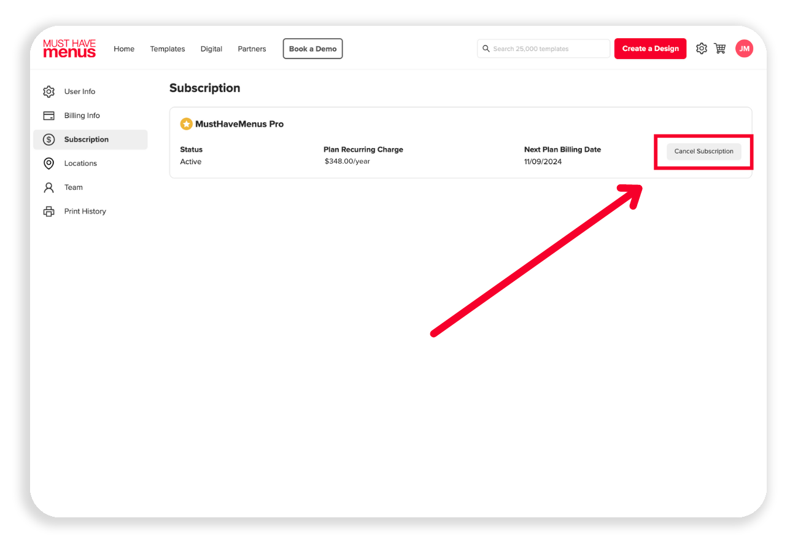Click the Book a Demo button
The height and width of the screenshot is (553, 798).
313,49
